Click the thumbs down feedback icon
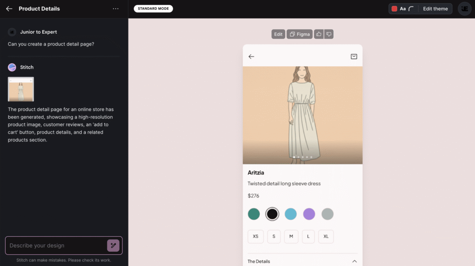475x266 pixels. coord(328,34)
